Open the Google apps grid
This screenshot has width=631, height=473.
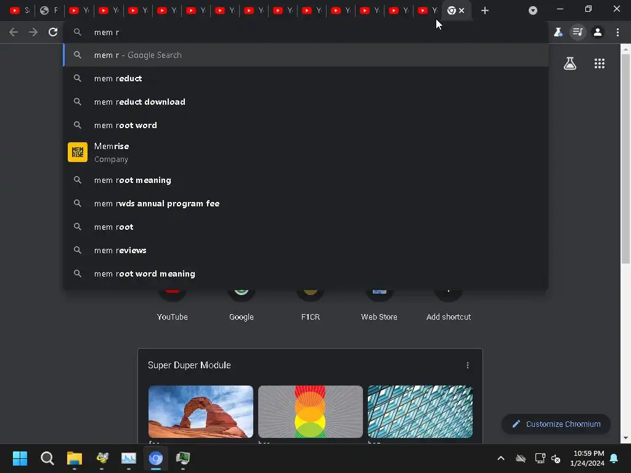(x=599, y=63)
